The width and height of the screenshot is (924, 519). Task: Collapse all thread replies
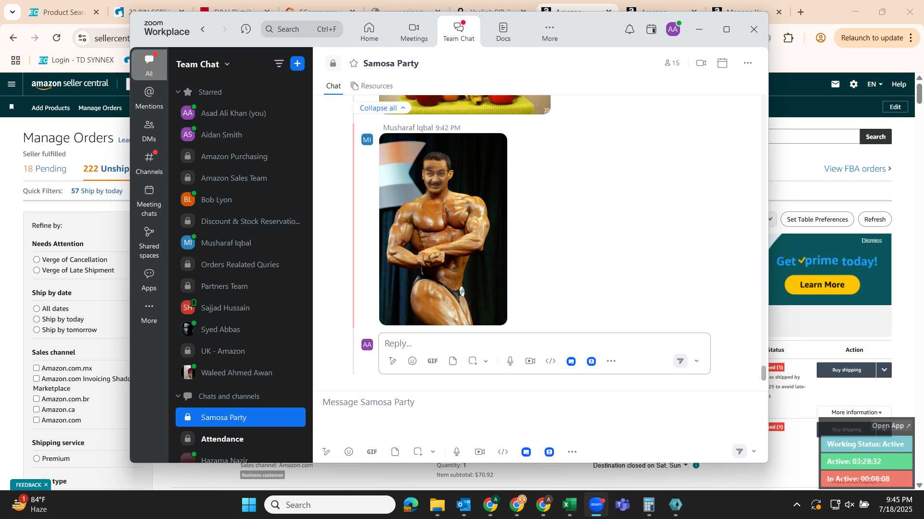[x=383, y=108]
